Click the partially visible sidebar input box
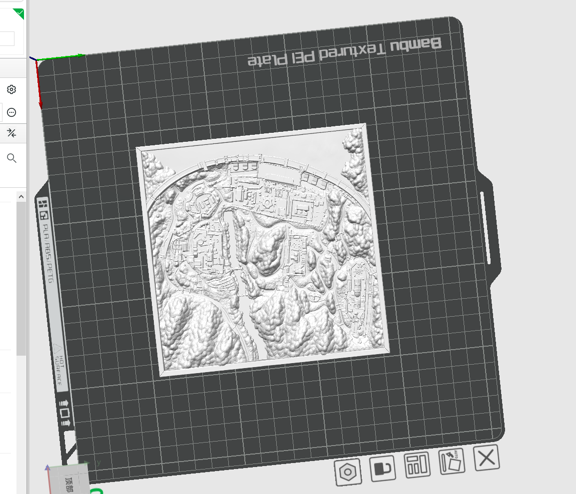This screenshot has width=576, height=494. (7, 38)
